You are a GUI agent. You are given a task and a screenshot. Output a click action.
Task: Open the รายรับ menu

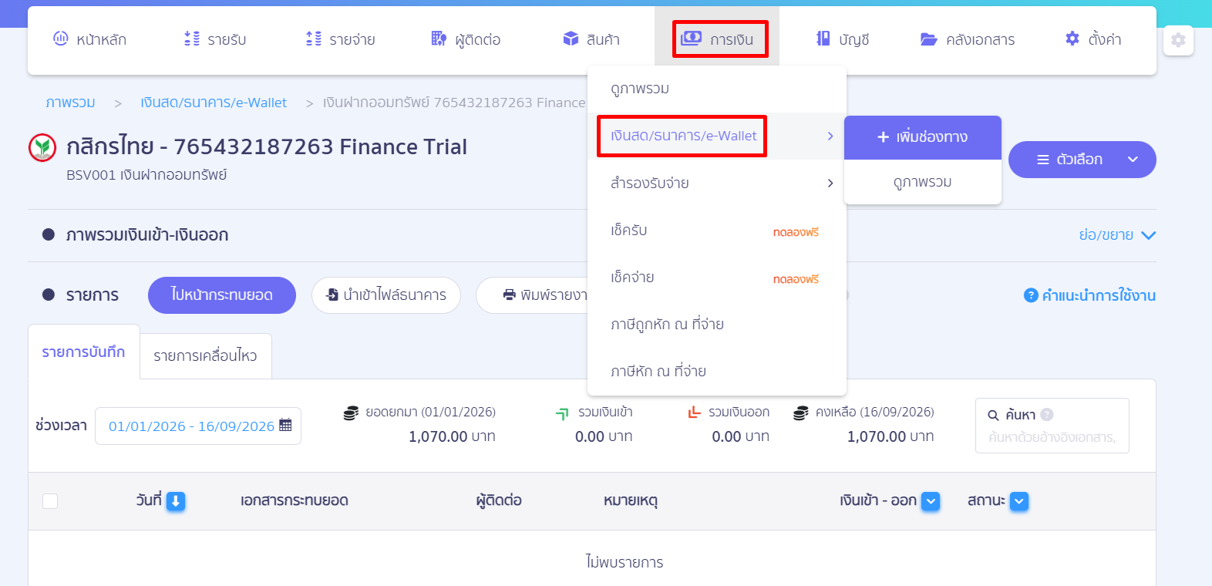(x=215, y=39)
